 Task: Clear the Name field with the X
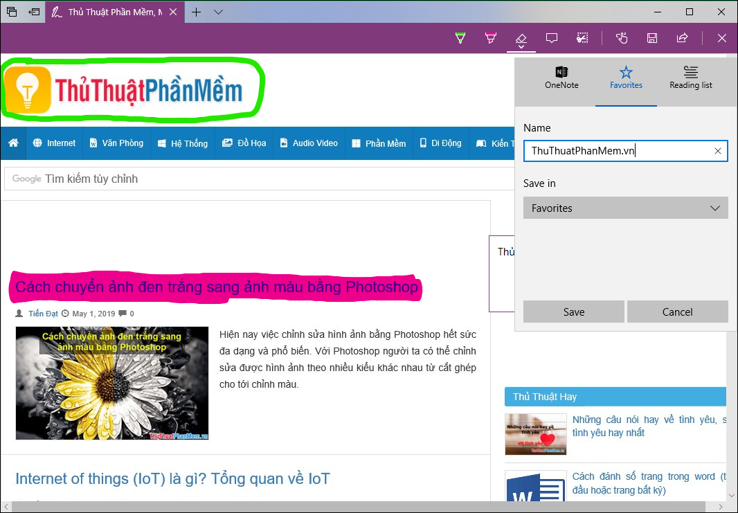(718, 150)
